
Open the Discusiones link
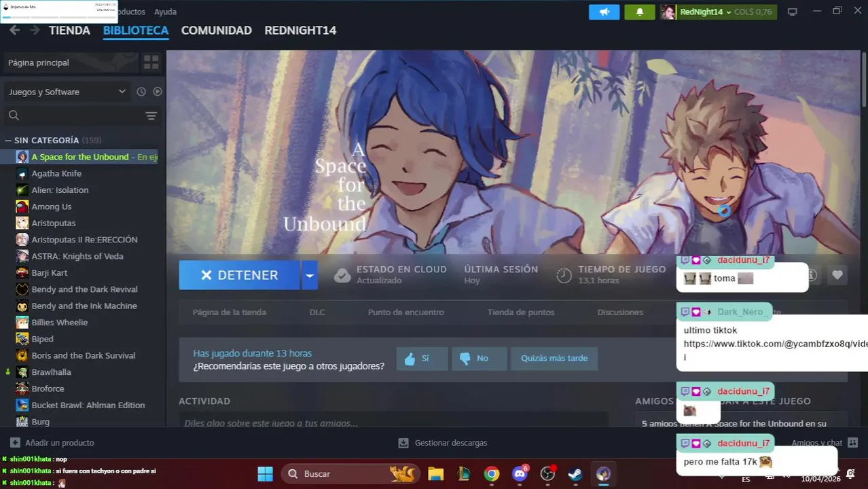coord(620,312)
